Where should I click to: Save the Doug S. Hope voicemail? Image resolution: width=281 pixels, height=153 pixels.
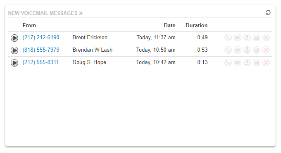click(x=257, y=62)
